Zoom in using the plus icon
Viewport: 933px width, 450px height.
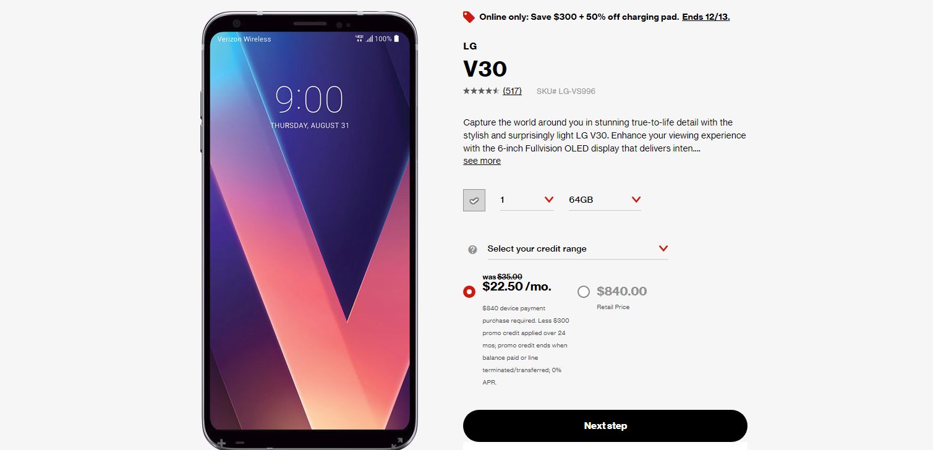pos(221,443)
